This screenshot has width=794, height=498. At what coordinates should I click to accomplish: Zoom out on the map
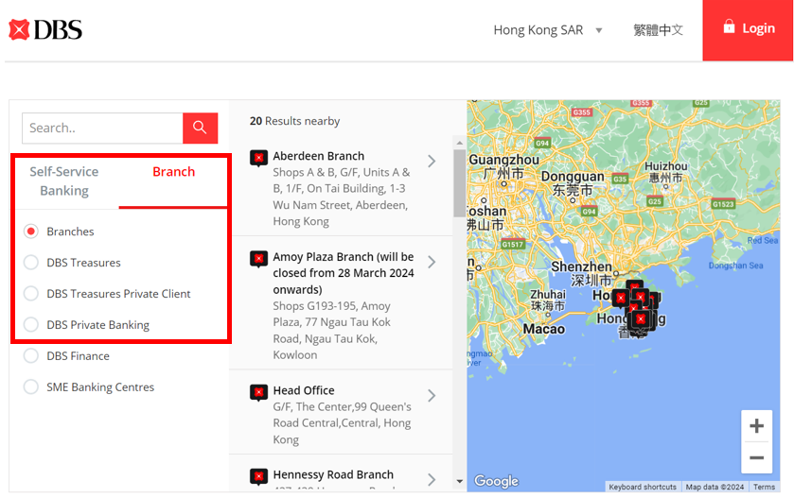tap(756, 458)
